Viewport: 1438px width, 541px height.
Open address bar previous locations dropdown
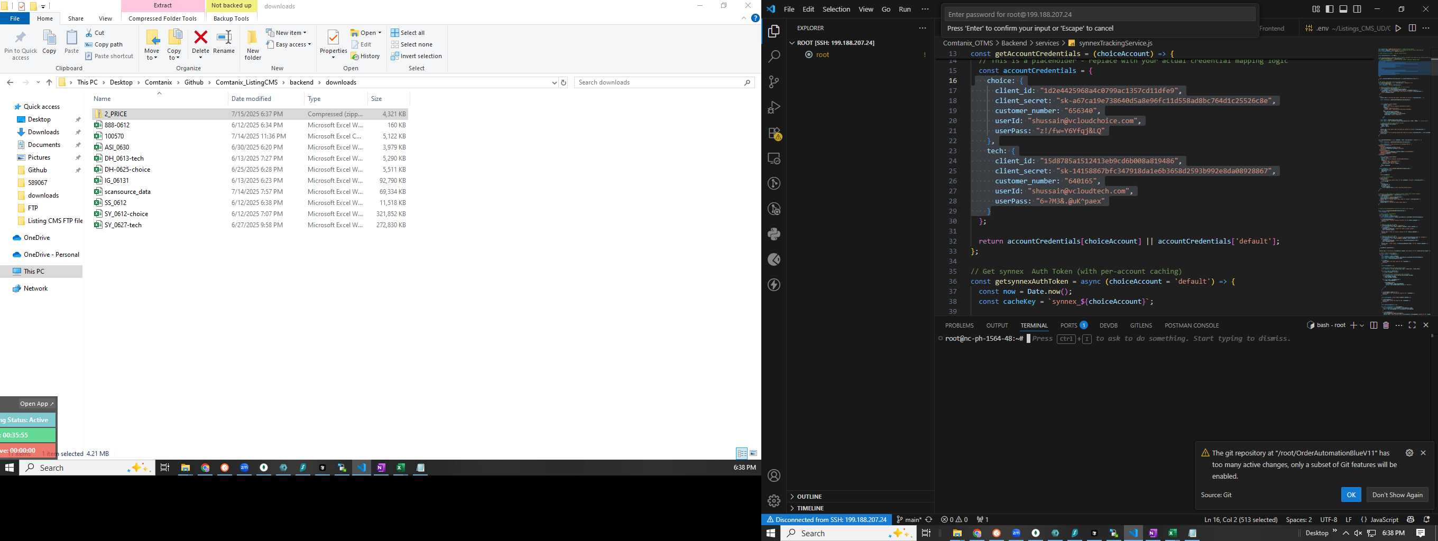[555, 82]
